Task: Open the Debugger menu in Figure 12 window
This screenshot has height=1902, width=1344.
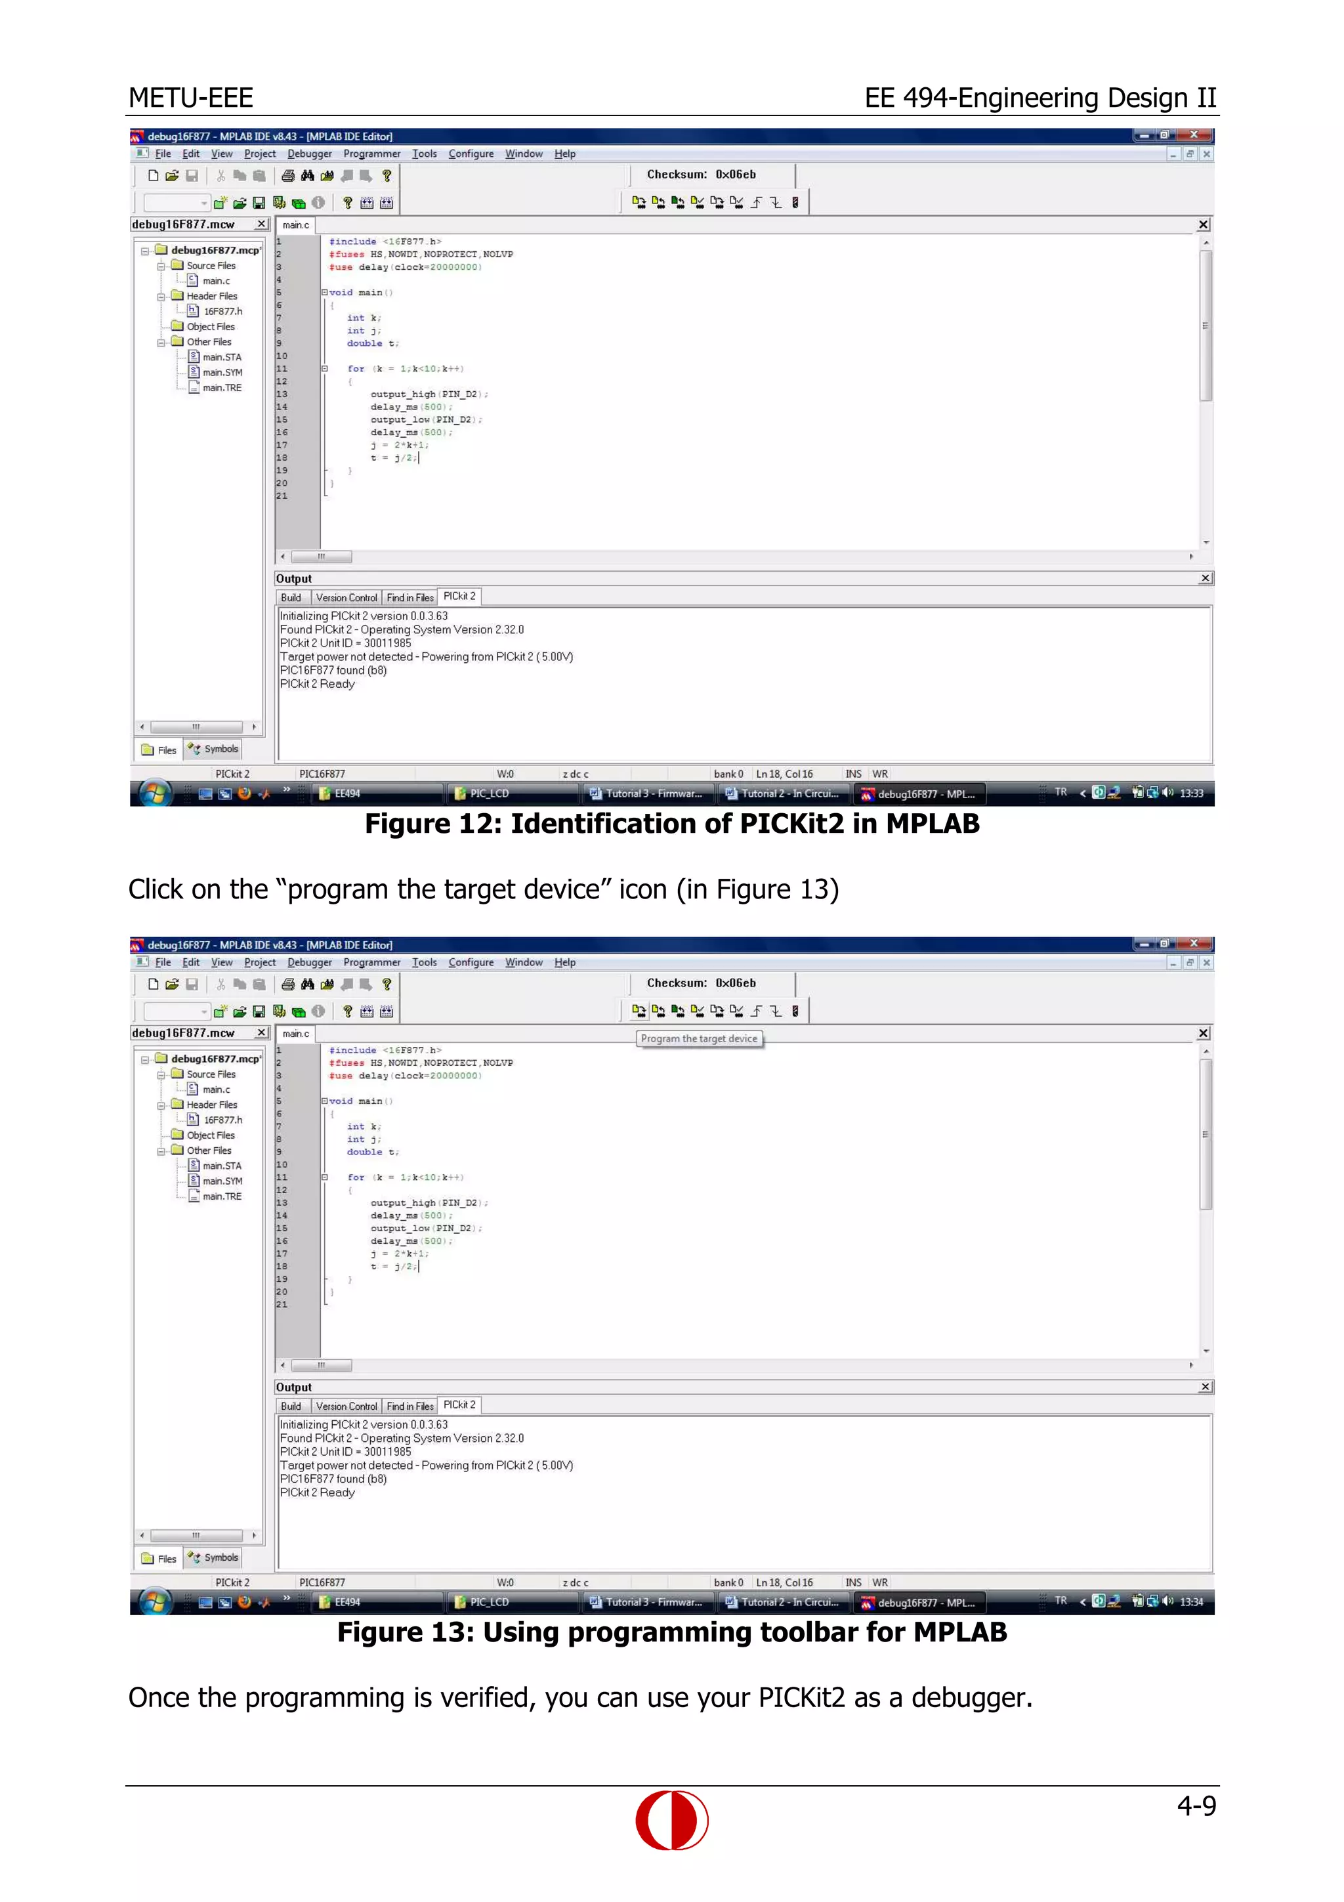Action: tap(310, 154)
